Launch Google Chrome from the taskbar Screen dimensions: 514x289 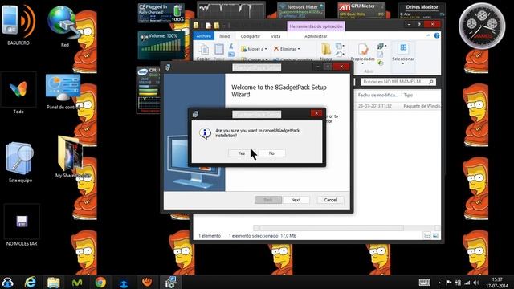(100, 282)
